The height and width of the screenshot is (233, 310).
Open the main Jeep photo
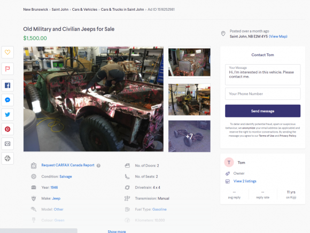[x=94, y=99]
